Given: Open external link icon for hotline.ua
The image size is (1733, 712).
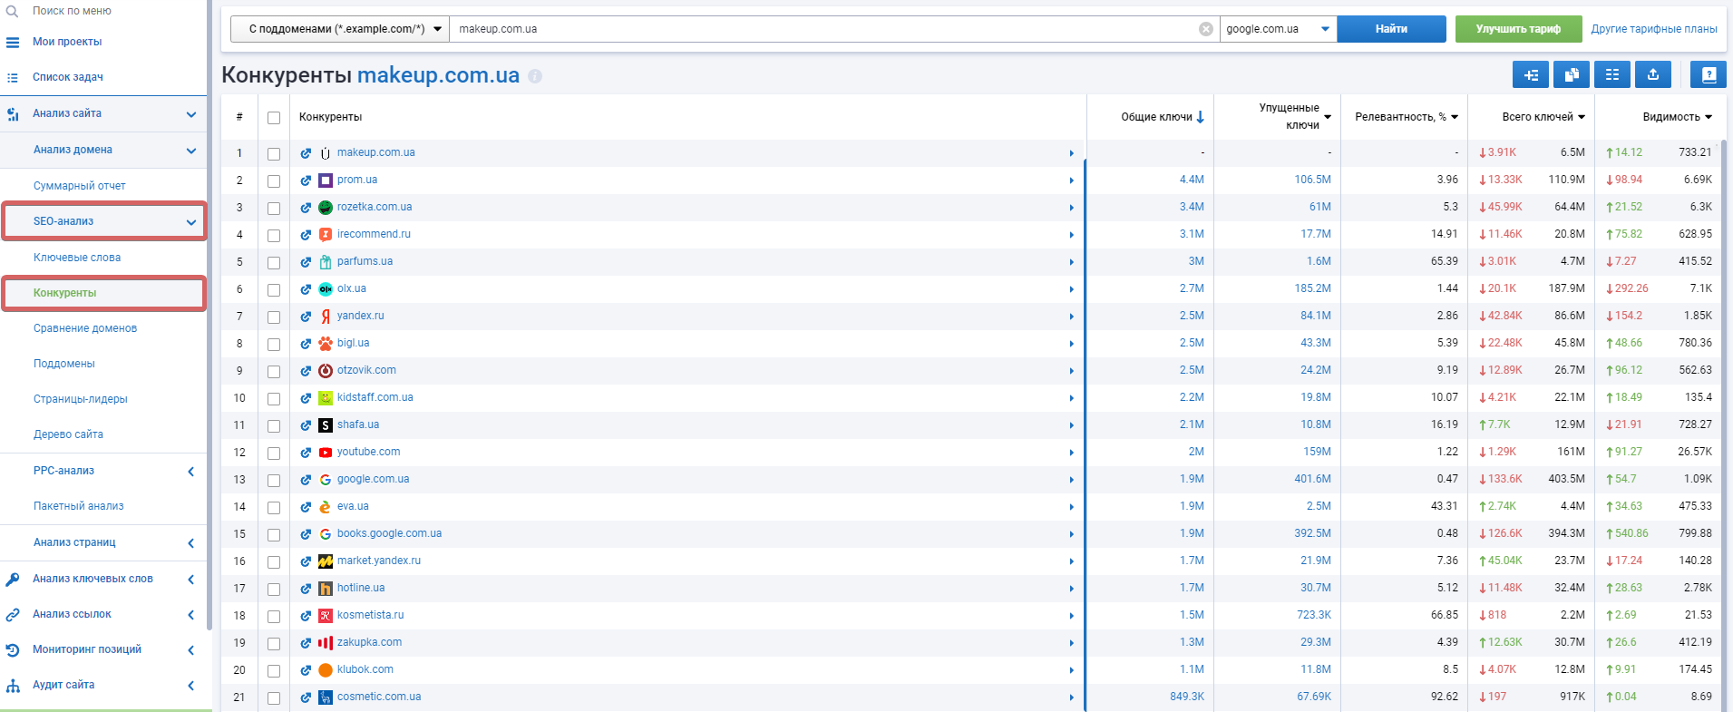Looking at the screenshot, I should [307, 589].
